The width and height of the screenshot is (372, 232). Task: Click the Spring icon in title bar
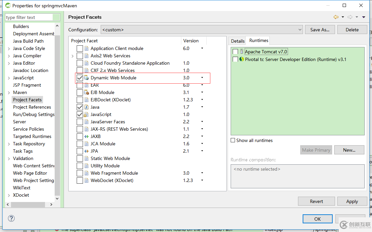[x=8, y=5]
